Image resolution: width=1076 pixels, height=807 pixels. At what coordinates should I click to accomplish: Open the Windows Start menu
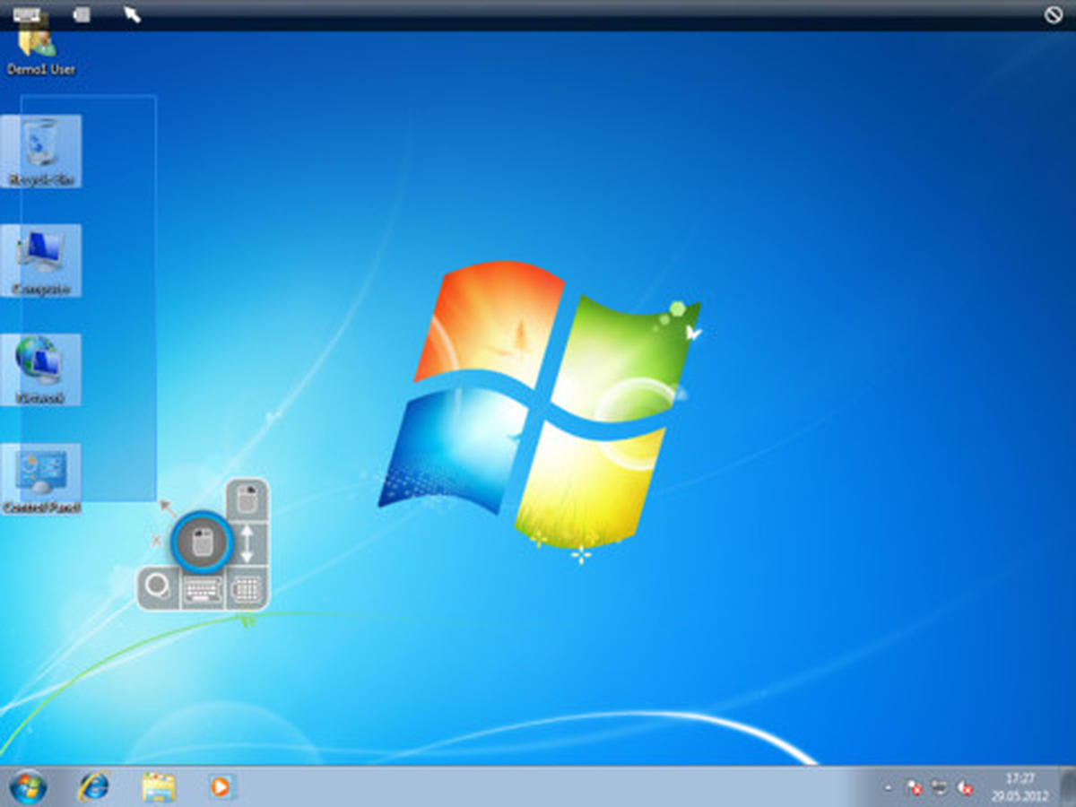pos(27,785)
